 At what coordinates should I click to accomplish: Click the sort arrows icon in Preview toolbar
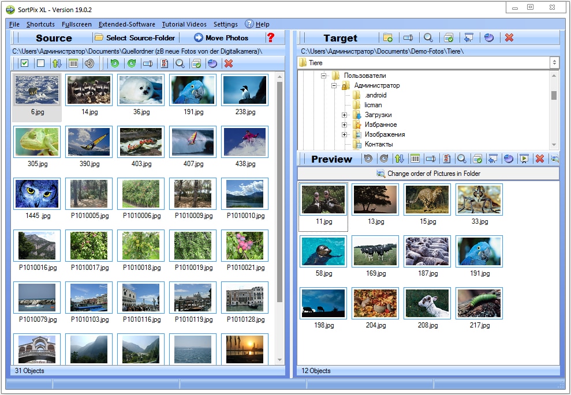click(399, 159)
